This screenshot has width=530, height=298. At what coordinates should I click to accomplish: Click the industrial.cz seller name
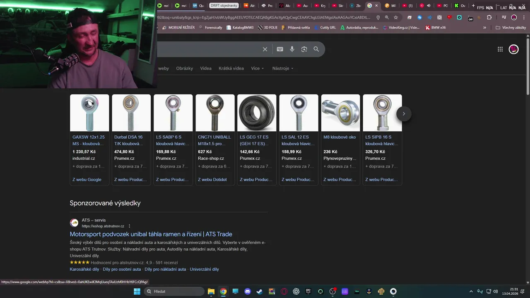pos(84,159)
